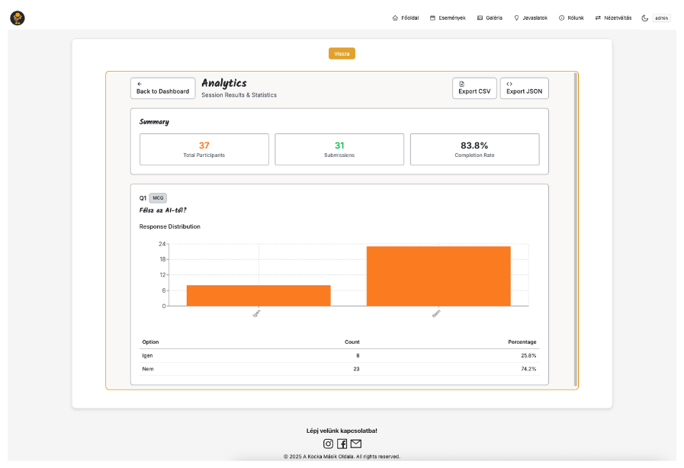
Task: Click the picture icon beside Galéria
Action: pos(480,18)
